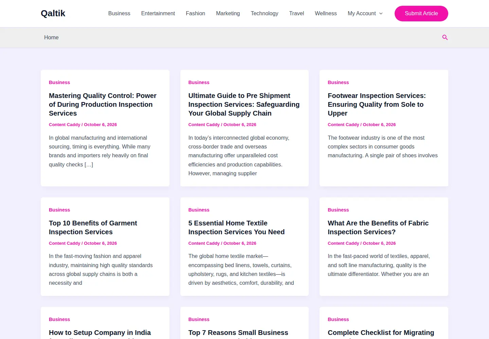This screenshot has width=489, height=339.
Task: Click the Submit Article button
Action: click(421, 14)
